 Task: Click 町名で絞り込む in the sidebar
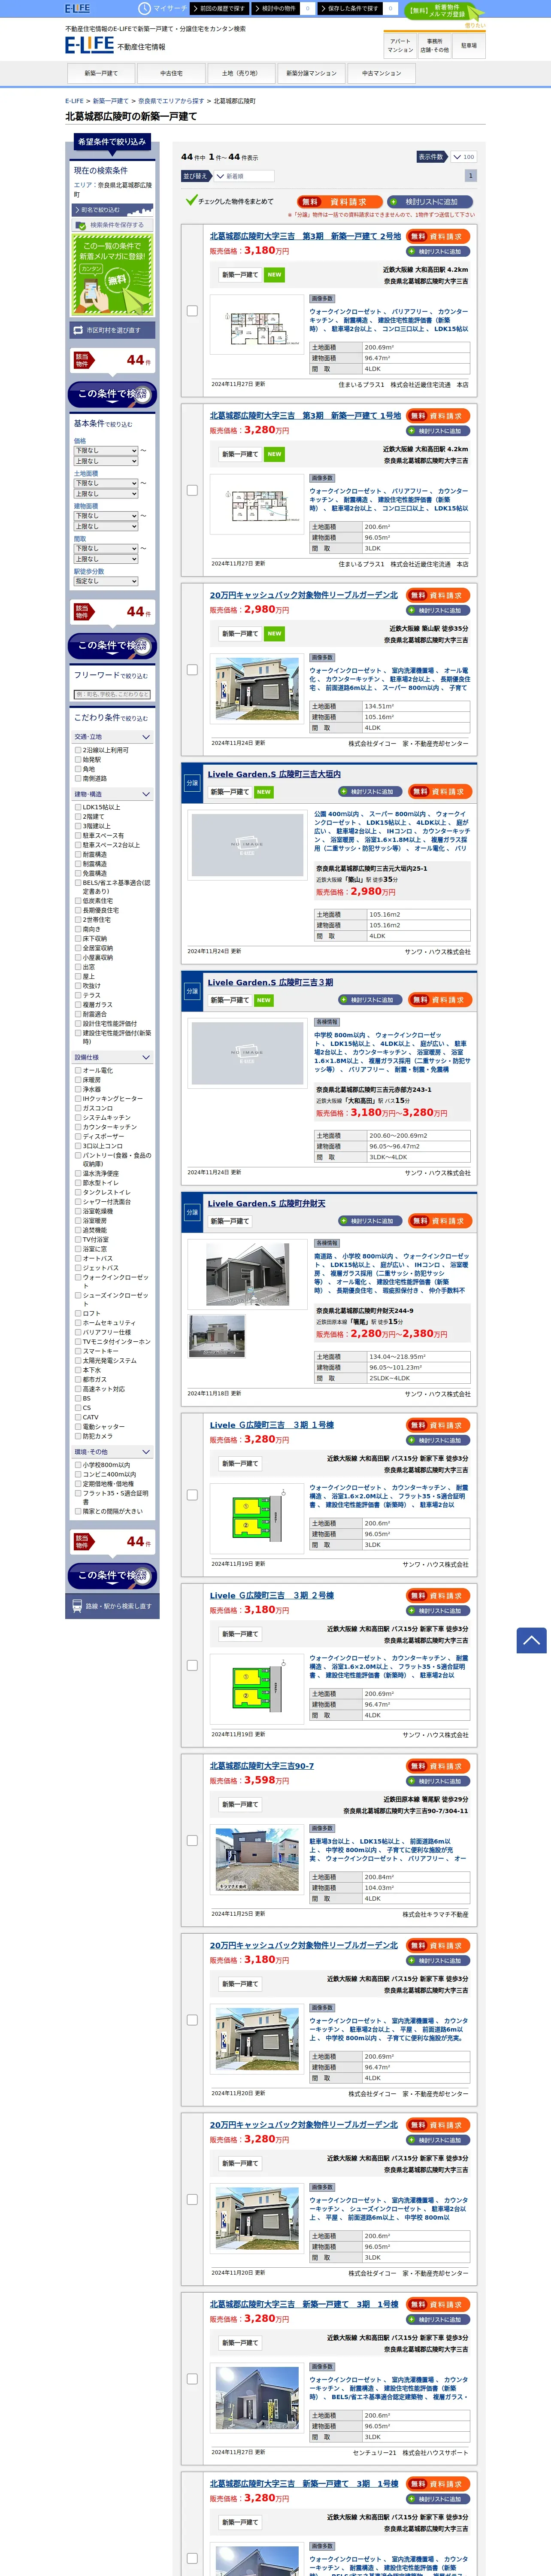[x=112, y=210]
